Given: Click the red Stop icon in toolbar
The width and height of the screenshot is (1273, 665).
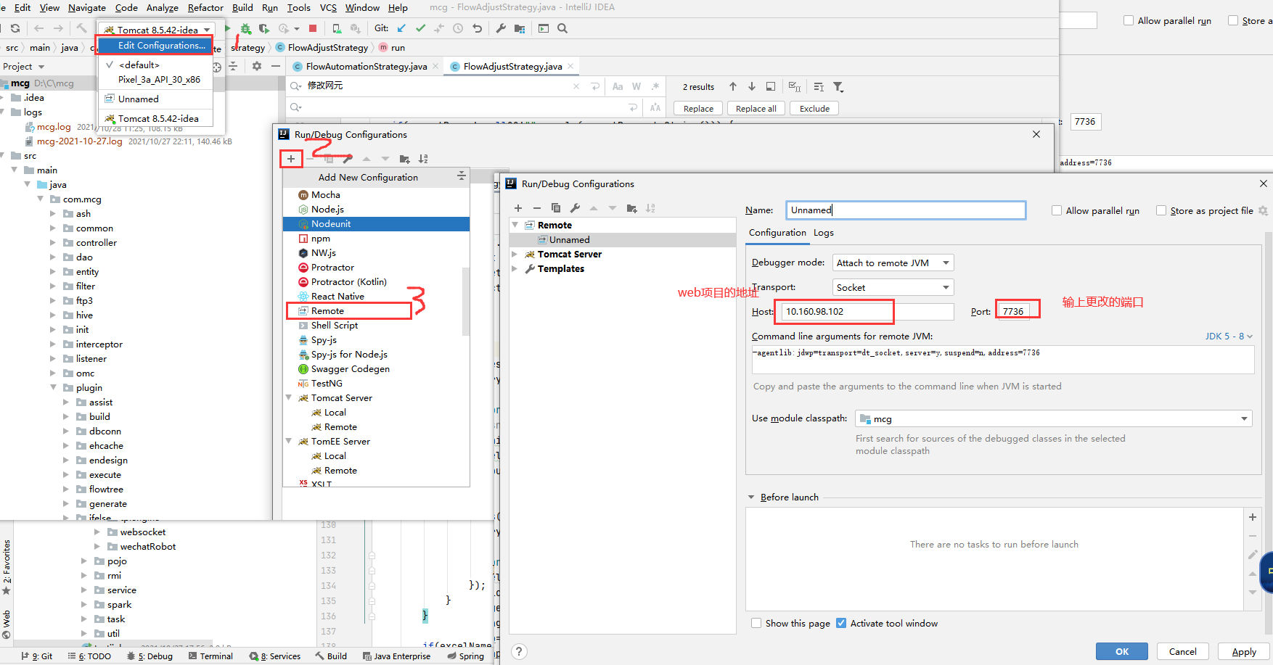Looking at the screenshot, I should tap(313, 28).
